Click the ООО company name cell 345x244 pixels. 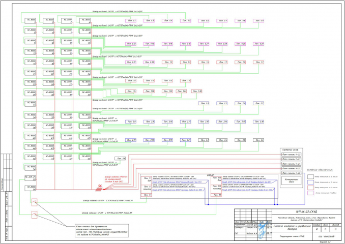click(x=326, y=237)
